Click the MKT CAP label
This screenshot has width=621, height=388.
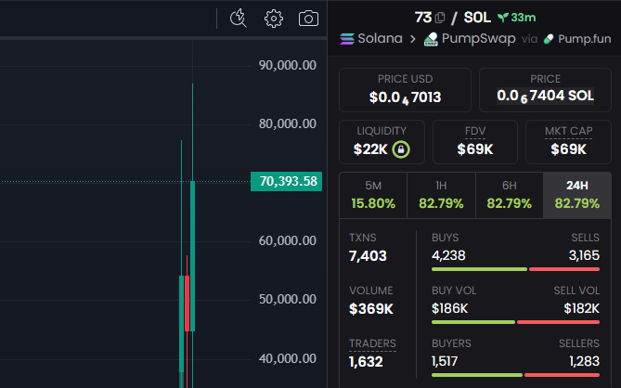568,131
